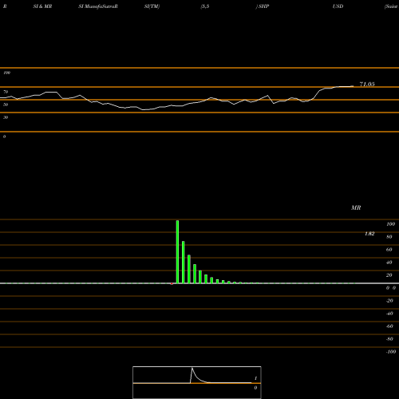399x399 pixels.
Task: Click the RSI axis label 30
Action: click(x=6, y=117)
